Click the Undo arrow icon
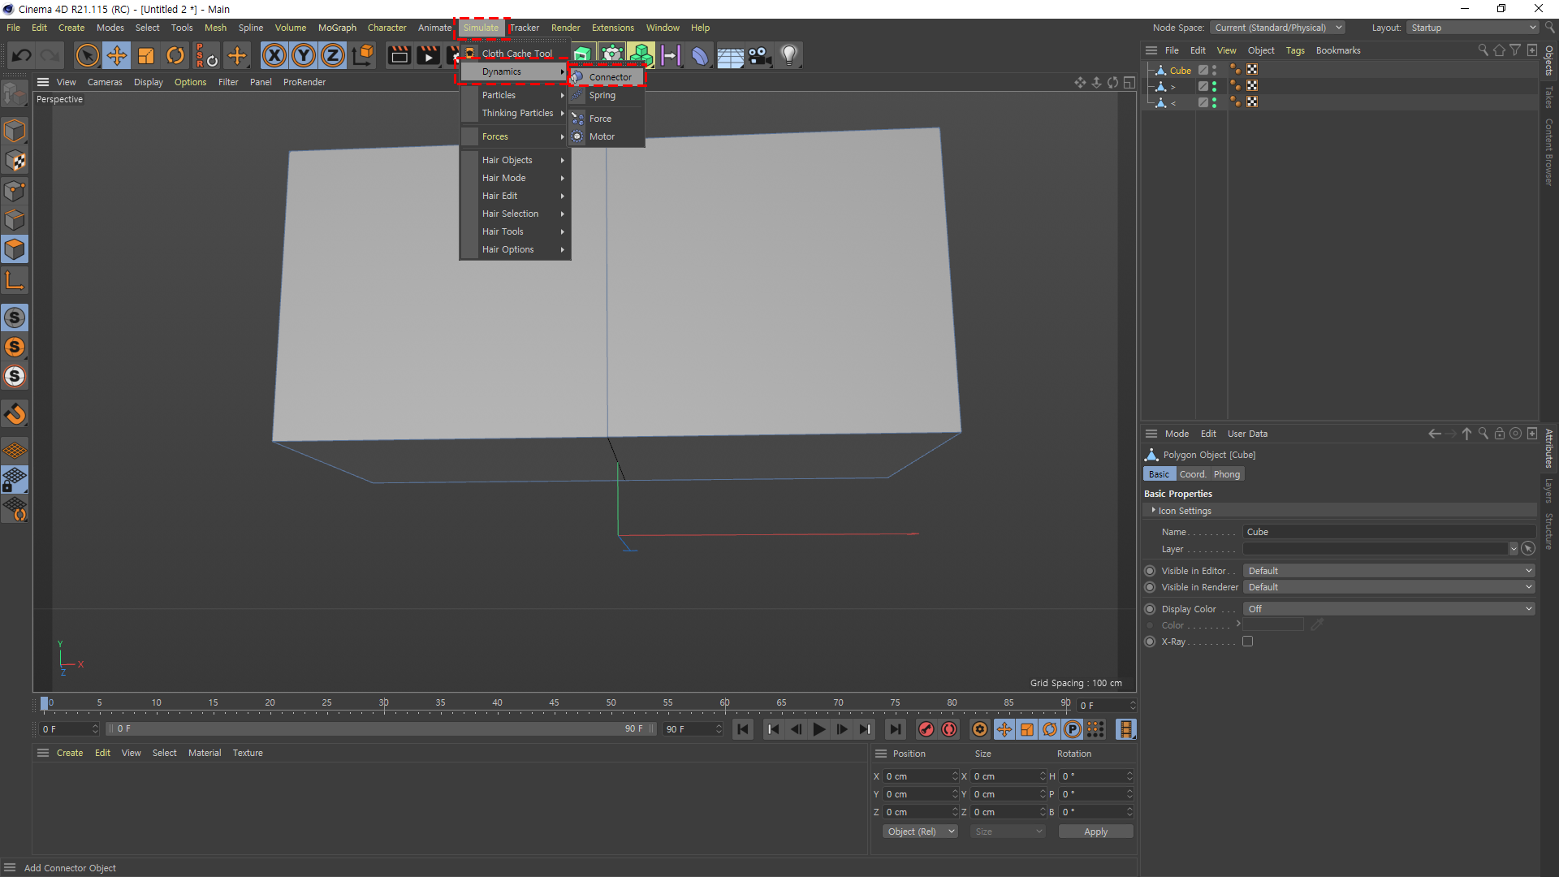Image resolution: width=1559 pixels, height=877 pixels. 22,55
